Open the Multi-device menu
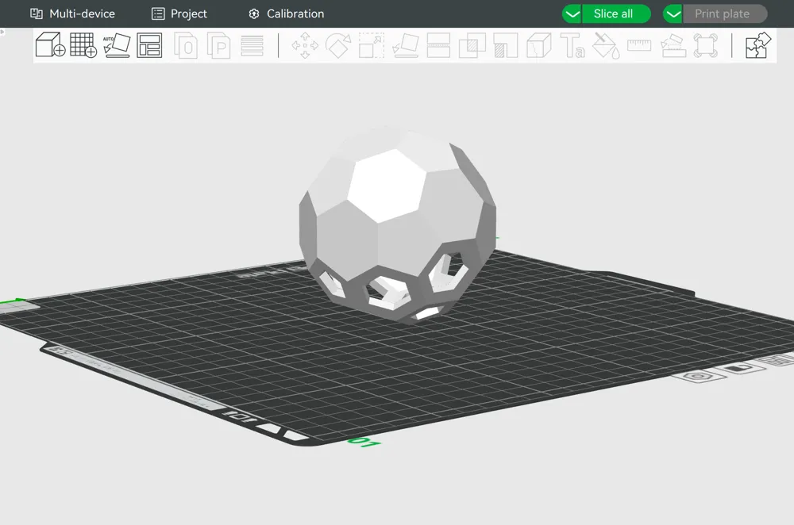Viewport: 794px width, 525px height. 72,13
